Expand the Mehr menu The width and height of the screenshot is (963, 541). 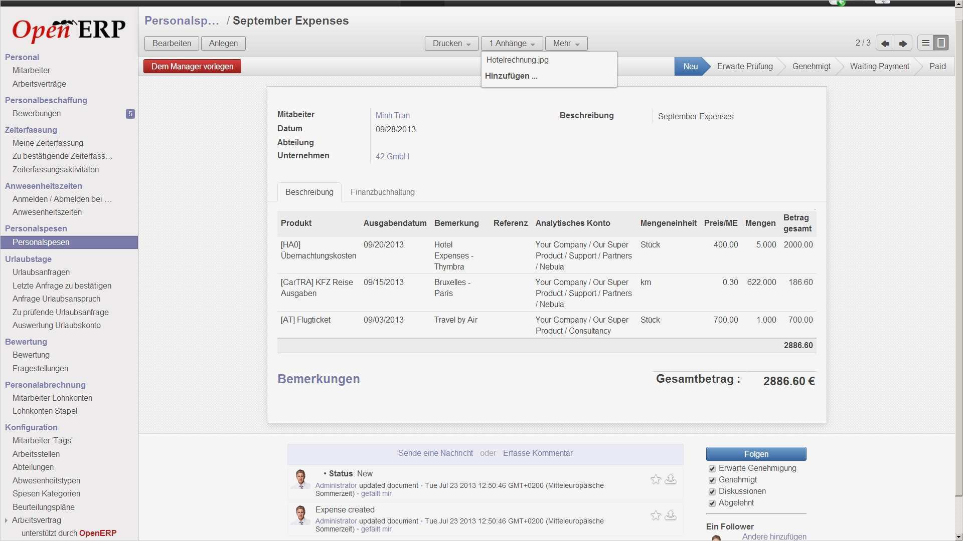click(x=565, y=43)
